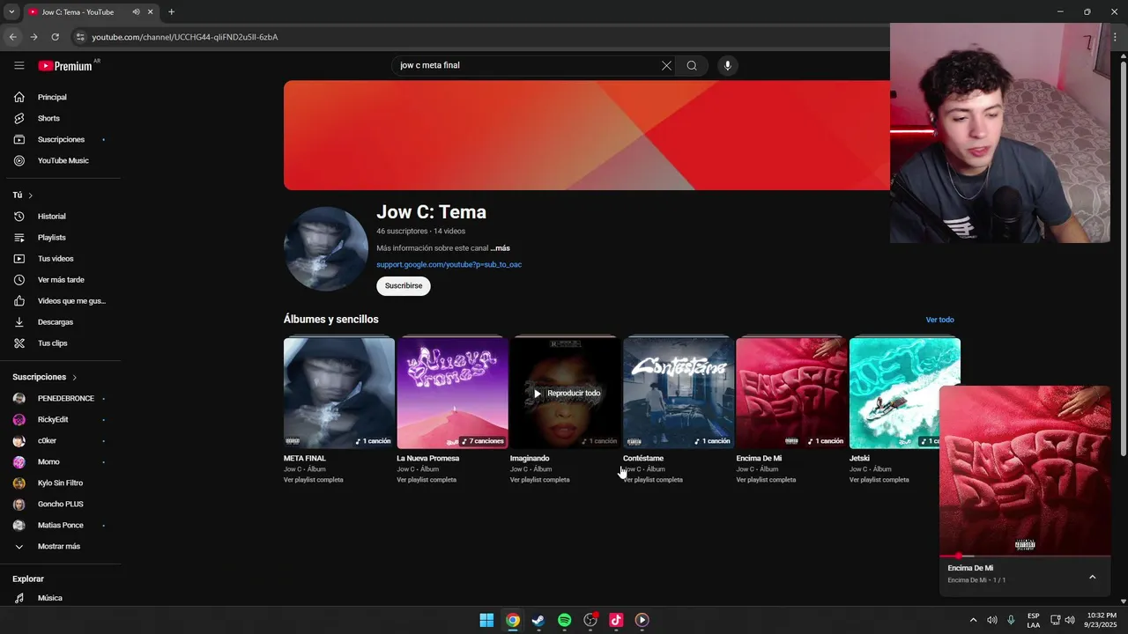Open Steam from the taskbar
This screenshot has width=1128, height=634.
(x=538, y=620)
